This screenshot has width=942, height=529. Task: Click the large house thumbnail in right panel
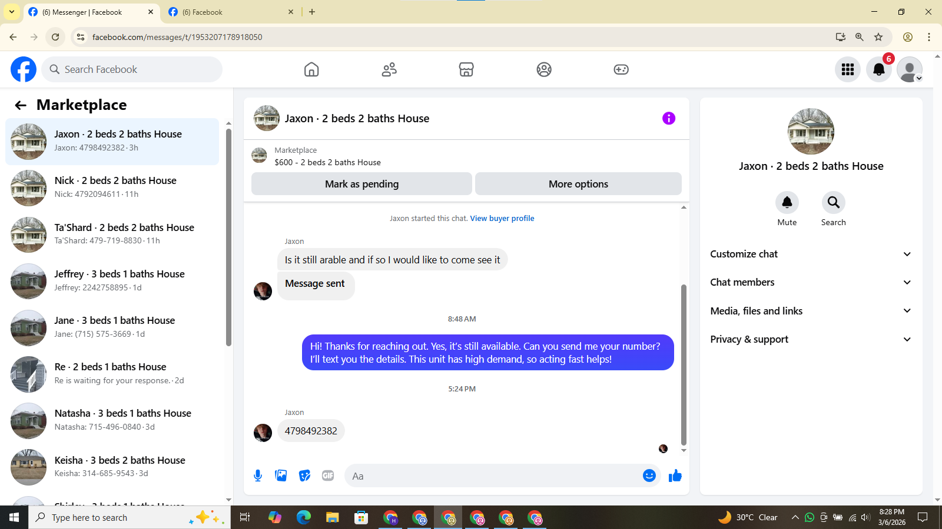(811, 131)
